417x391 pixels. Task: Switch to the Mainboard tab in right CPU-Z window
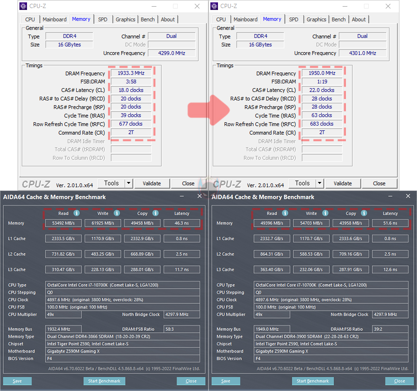pyautogui.click(x=245, y=19)
